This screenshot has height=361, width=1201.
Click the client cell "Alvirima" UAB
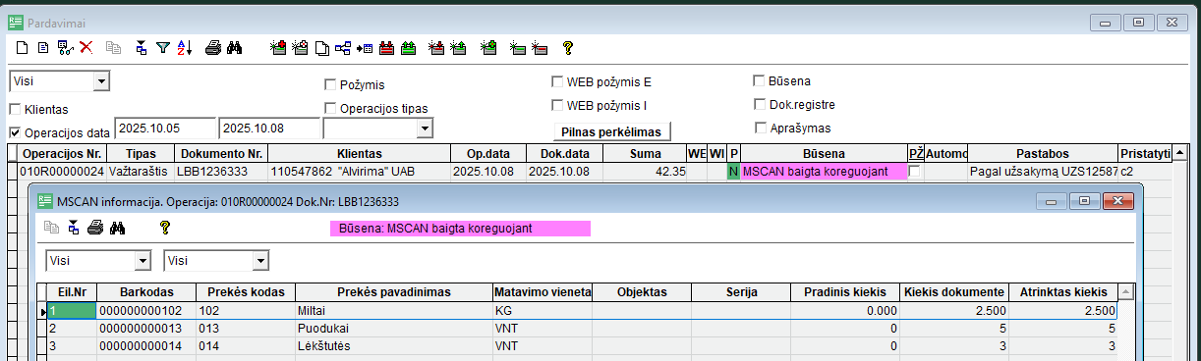360,172
